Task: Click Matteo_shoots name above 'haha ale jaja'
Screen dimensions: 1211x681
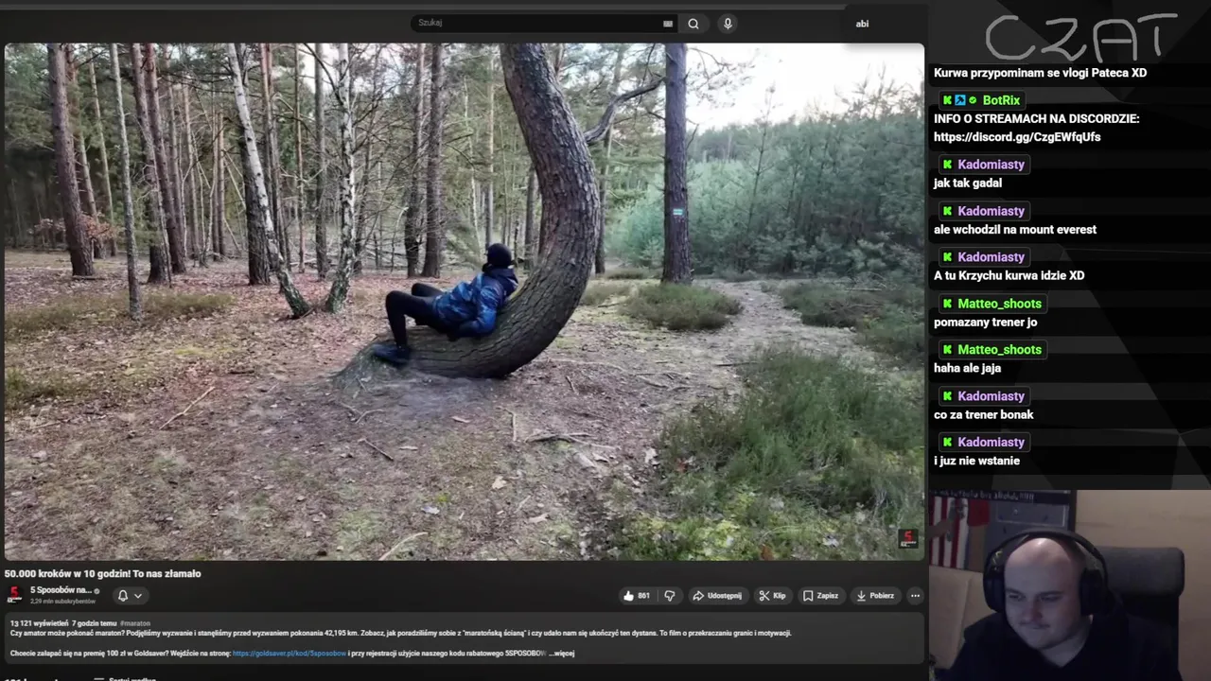Action: [x=999, y=350]
